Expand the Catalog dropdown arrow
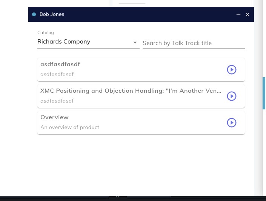 (135, 42)
